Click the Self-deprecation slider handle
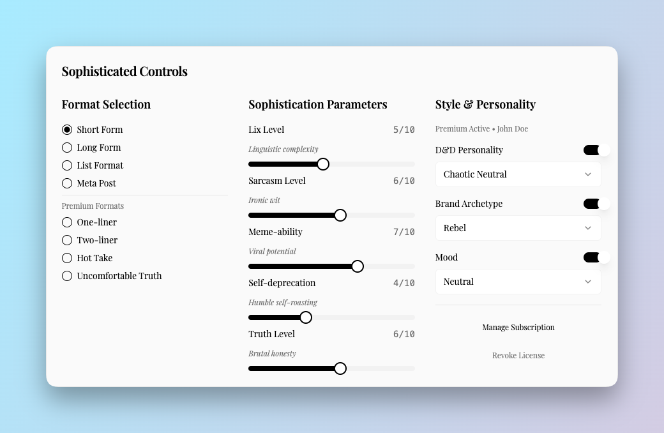The height and width of the screenshot is (433, 664). point(306,317)
